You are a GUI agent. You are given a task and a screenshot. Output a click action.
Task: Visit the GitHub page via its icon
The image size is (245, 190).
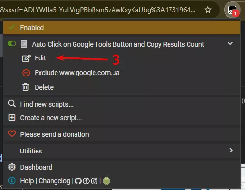click(78, 181)
